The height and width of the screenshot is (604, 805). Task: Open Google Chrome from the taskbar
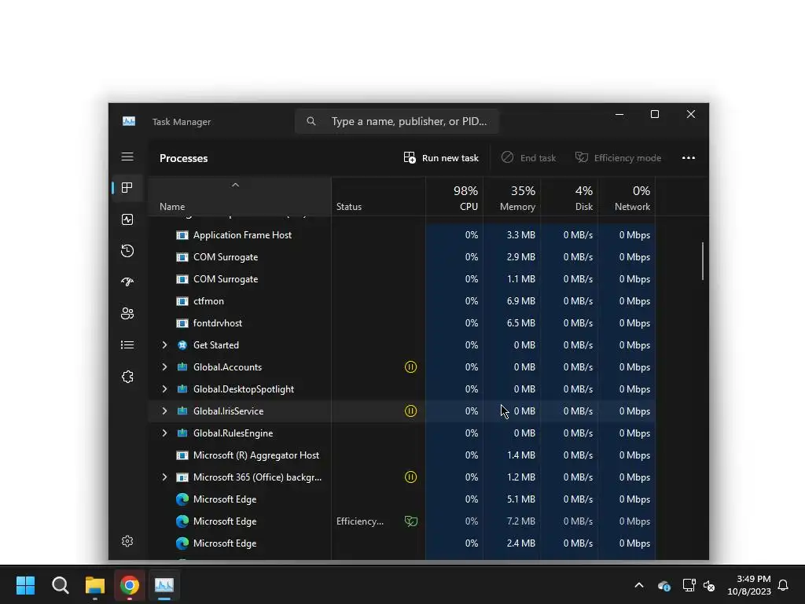pos(130,585)
